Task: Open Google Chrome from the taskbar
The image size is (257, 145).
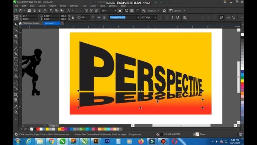Action: (51, 141)
